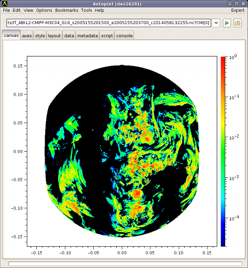The width and height of the screenshot is (248, 268).
Task: Switch to the layout tab
Action: pos(54,35)
